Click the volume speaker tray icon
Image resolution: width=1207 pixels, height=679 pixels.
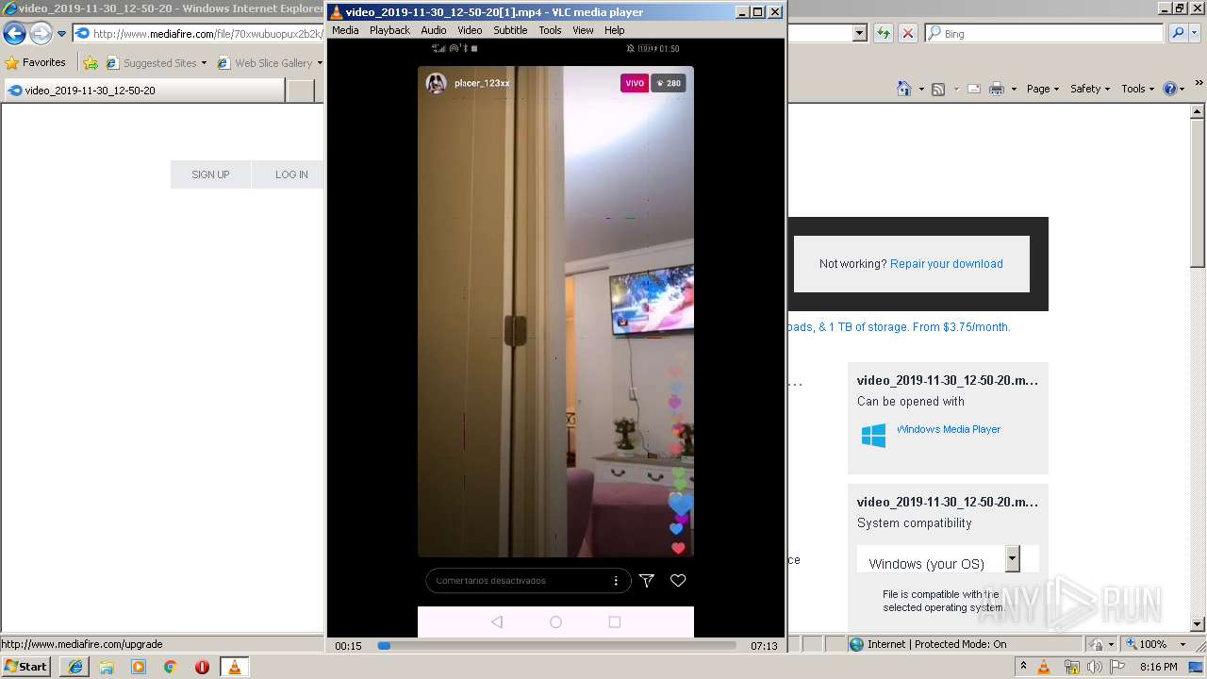(x=1095, y=667)
